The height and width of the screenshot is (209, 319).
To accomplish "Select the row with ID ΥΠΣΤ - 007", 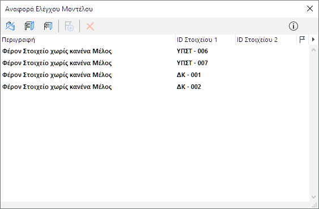I will click(155, 63).
